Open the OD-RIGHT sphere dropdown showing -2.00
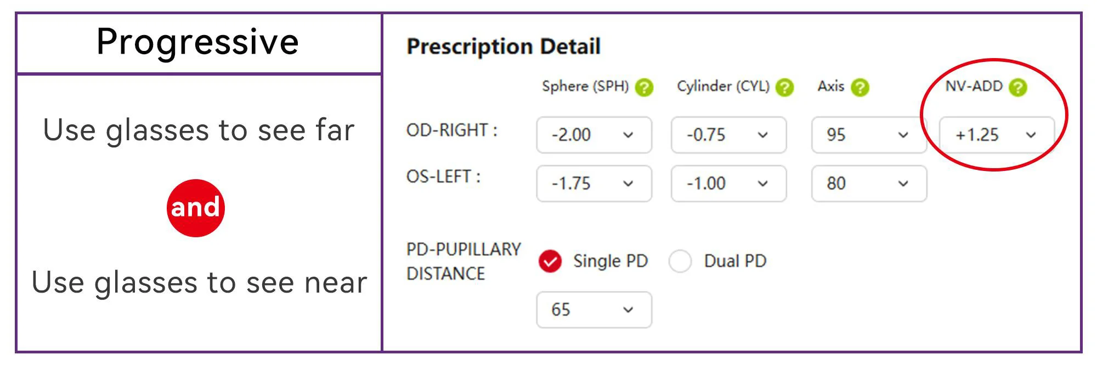 [x=594, y=135]
